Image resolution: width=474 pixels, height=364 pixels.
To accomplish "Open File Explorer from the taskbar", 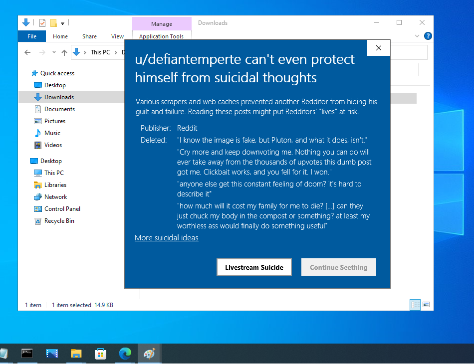I will [76, 353].
